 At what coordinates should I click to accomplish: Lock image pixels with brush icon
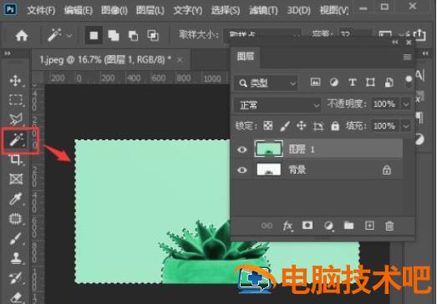(x=285, y=126)
